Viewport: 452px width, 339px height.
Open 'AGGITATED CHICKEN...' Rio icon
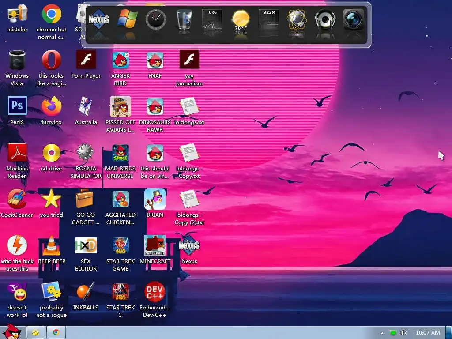121,199
